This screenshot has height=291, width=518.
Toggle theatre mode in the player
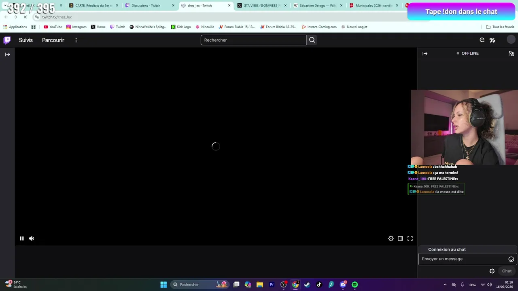400,238
